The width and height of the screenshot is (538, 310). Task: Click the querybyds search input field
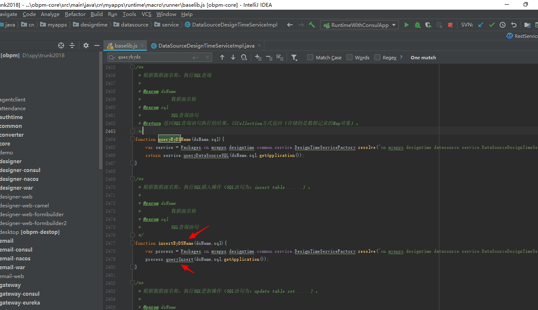tap(160, 57)
